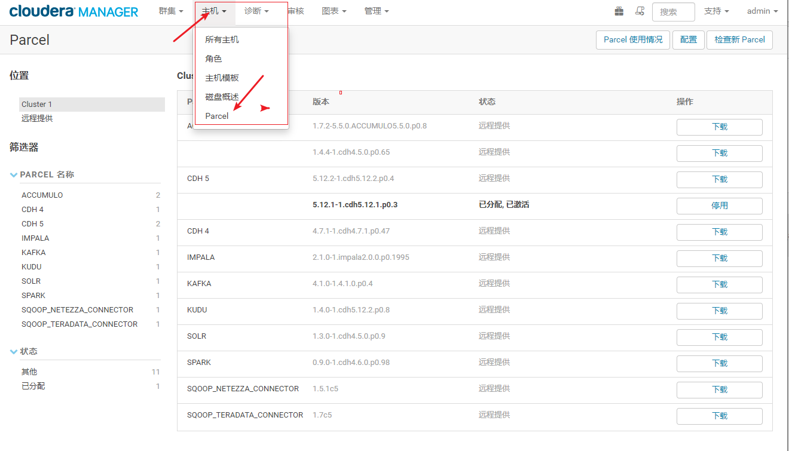
Task: Download the KAFKA parcel
Action: coord(720,285)
